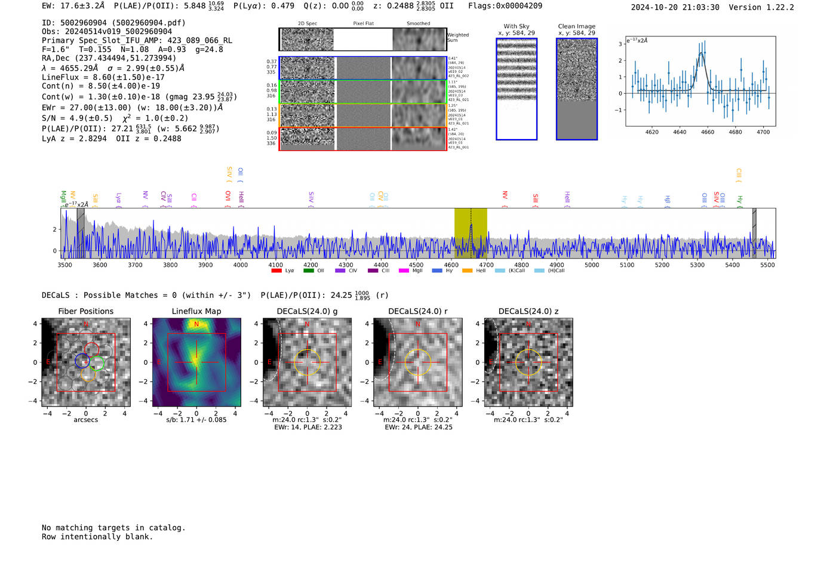
Task: Click the yellow aperture circle in DECaLS g
Action: click(x=308, y=362)
